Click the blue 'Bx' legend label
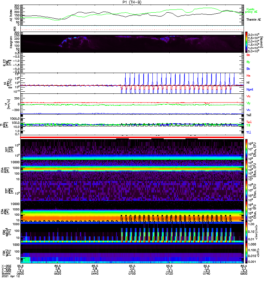 [x=248, y=68]
